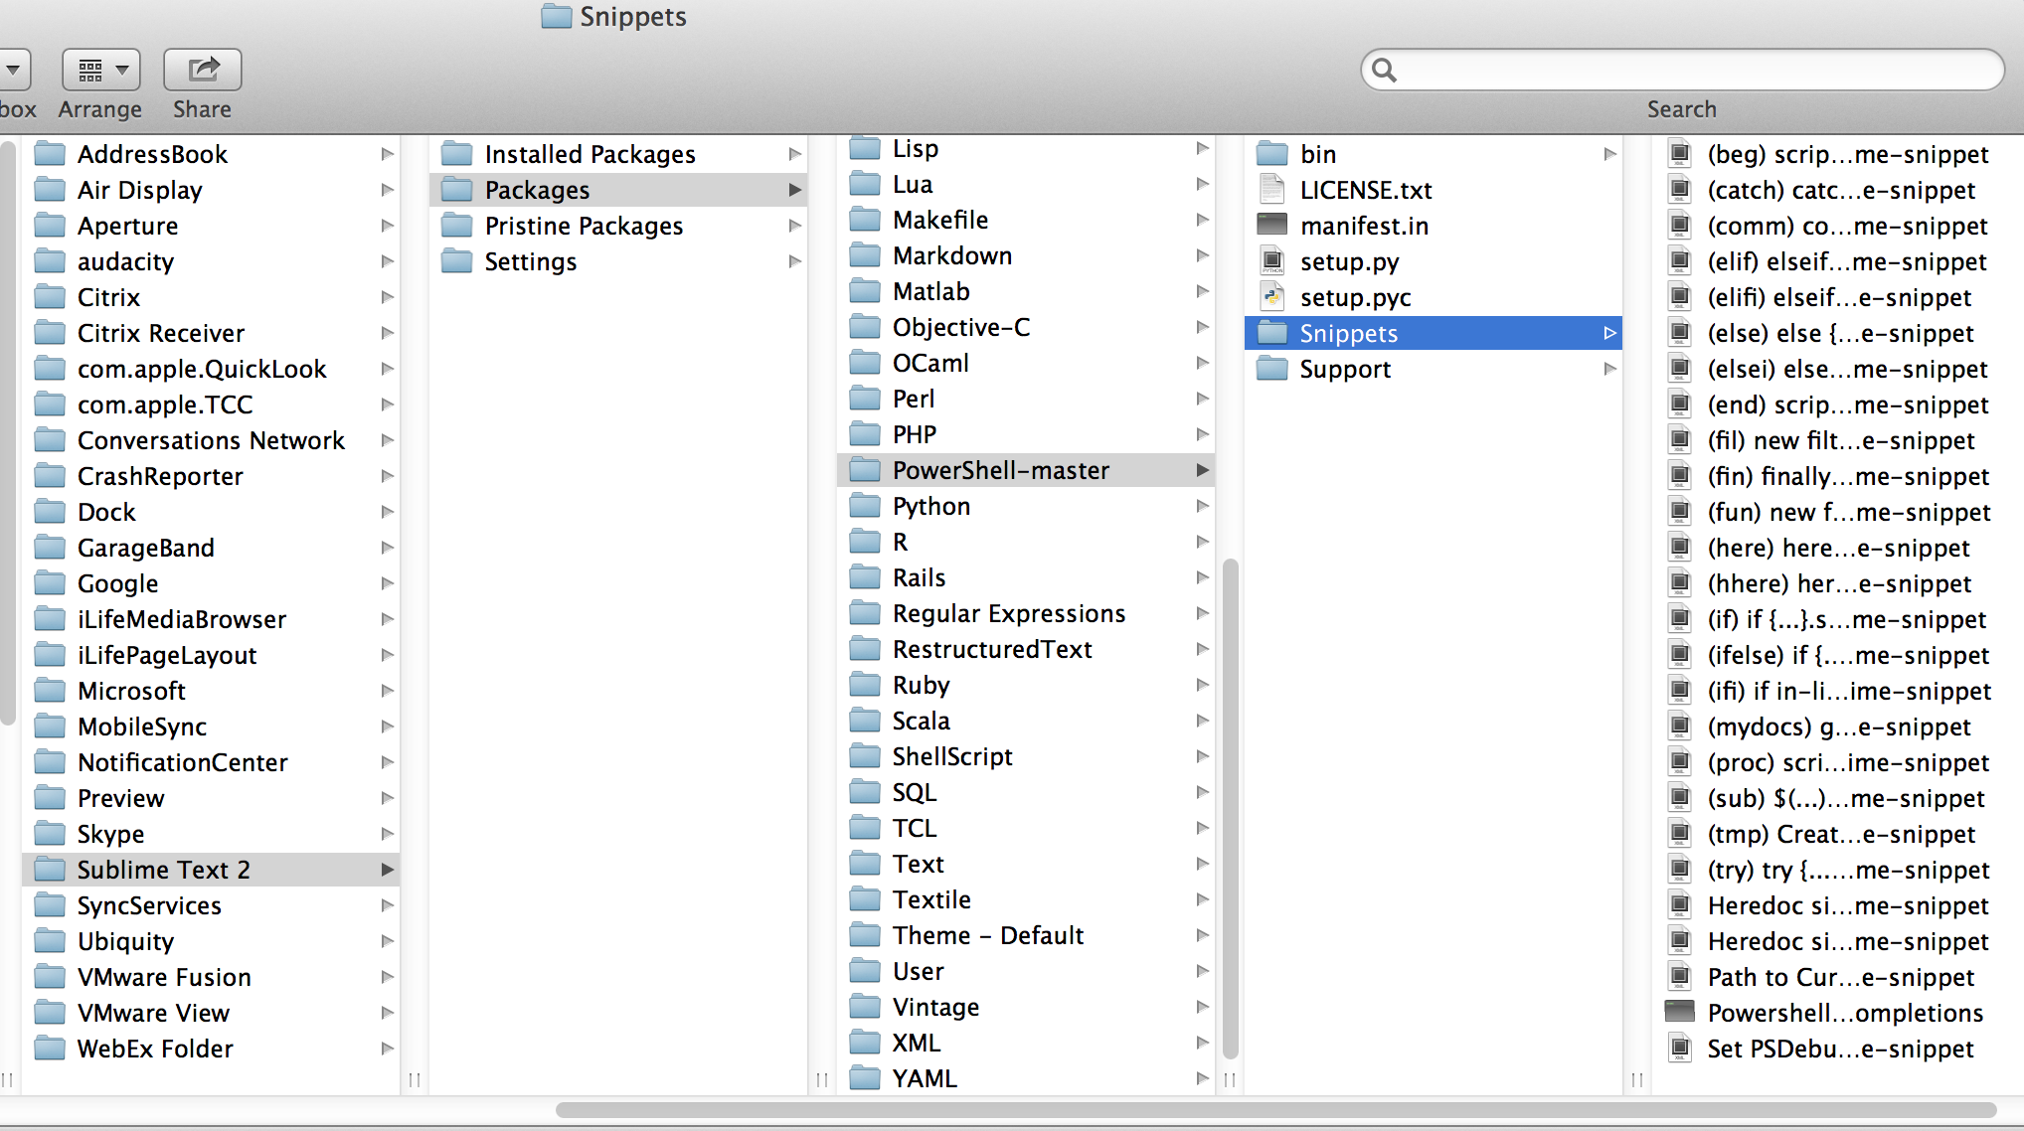The width and height of the screenshot is (2024, 1131).
Task: Click the setup.py Python file icon
Action: coord(1272,261)
